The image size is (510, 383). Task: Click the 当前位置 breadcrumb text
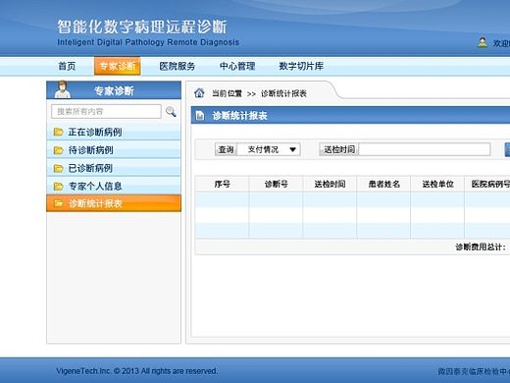(x=227, y=93)
